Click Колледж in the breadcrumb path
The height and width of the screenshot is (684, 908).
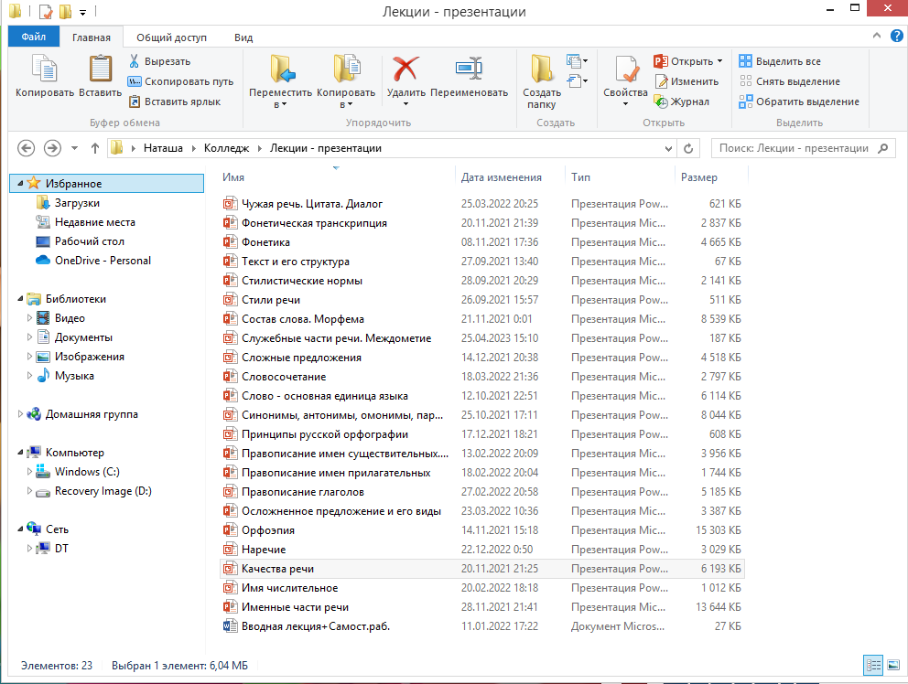225,148
